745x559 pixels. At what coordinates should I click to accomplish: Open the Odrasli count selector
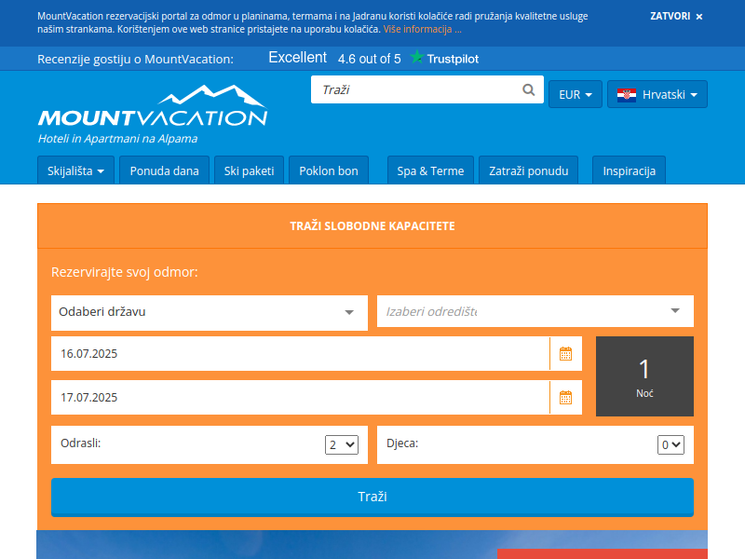coord(341,444)
